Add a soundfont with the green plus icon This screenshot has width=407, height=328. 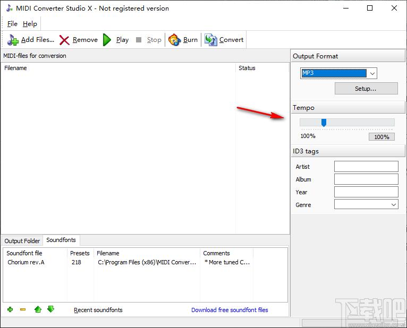point(10,309)
